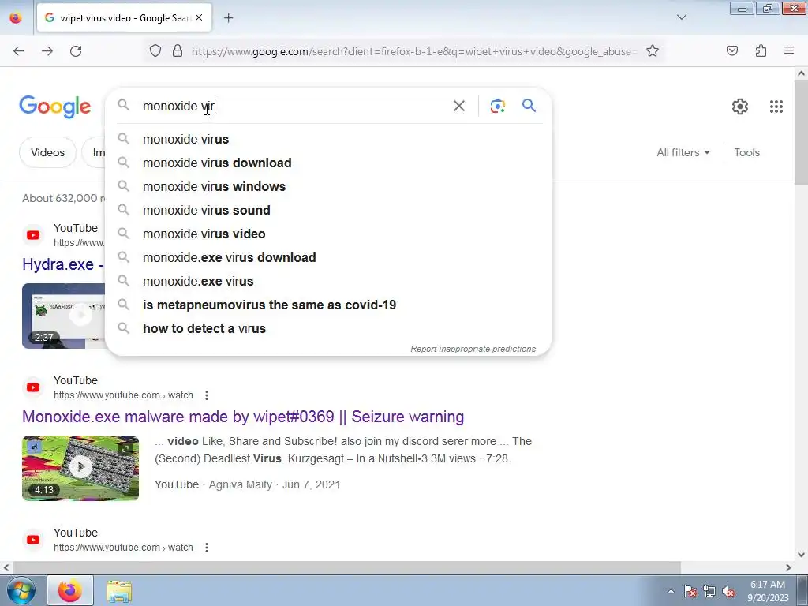View site security padlock info

(178, 51)
